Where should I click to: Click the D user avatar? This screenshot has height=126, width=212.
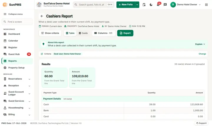coord(173,5)
